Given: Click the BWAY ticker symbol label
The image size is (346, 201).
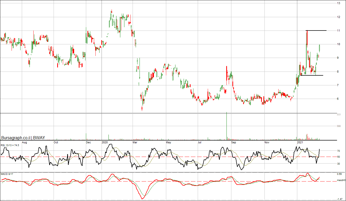Looking at the screenshot, I should point(39,138).
